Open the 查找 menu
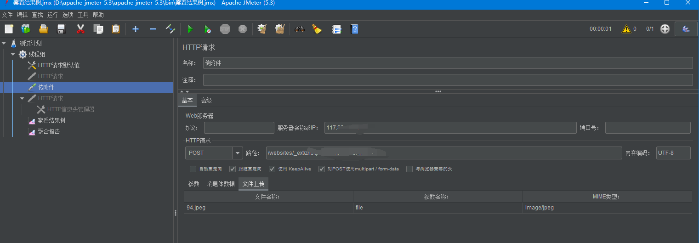 37,15
